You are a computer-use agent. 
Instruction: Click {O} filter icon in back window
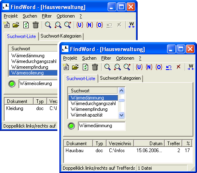pyautogui.click(x=100, y=25)
